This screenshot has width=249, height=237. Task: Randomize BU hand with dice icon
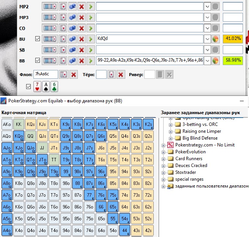pyautogui.click(x=72, y=39)
